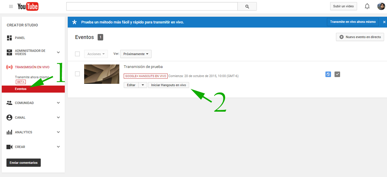Screen dimensions: 387x177
Task: Check the Transmisión de prueba checkbox
Action: [x=77, y=74]
